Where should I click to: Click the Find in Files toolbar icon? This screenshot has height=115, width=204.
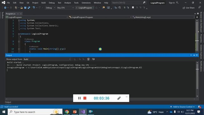pos(104,8)
